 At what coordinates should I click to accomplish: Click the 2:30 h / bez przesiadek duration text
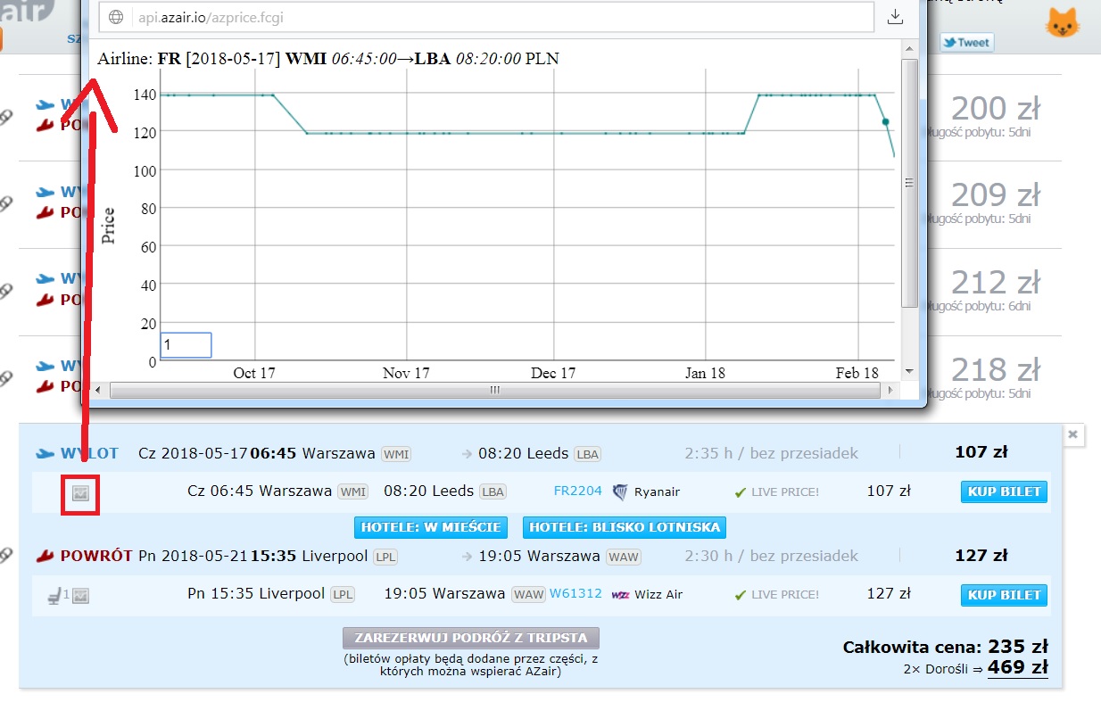[772, 556]
